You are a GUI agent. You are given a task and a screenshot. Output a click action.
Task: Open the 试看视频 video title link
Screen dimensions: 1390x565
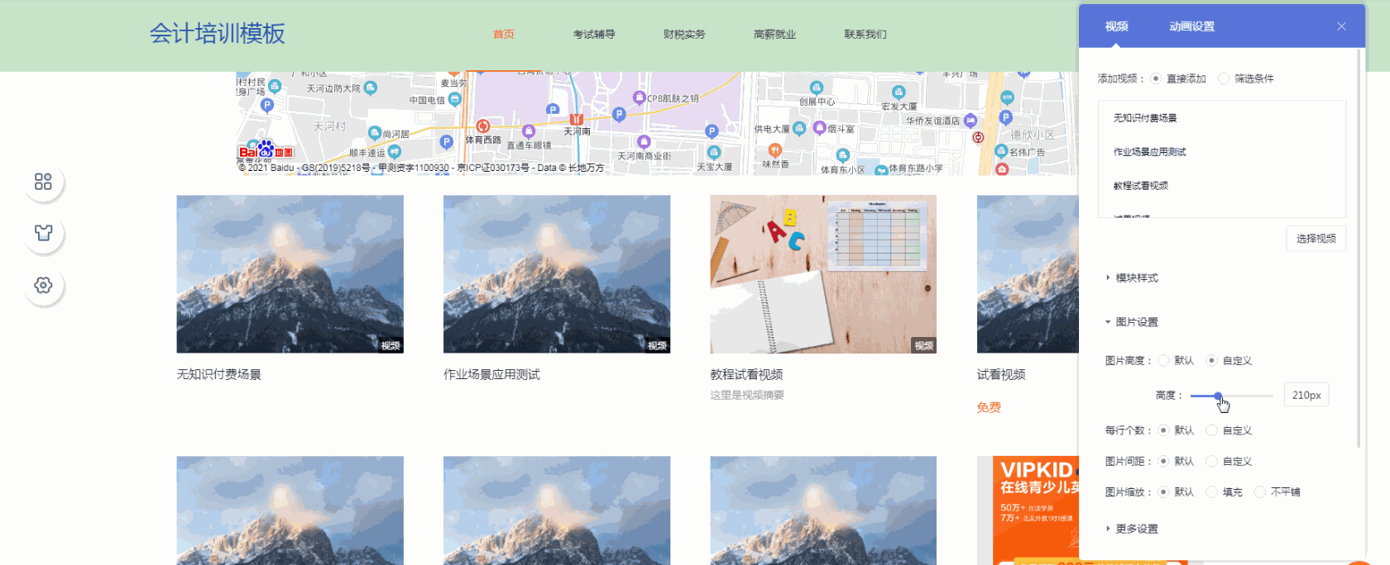coord(1001,375)
